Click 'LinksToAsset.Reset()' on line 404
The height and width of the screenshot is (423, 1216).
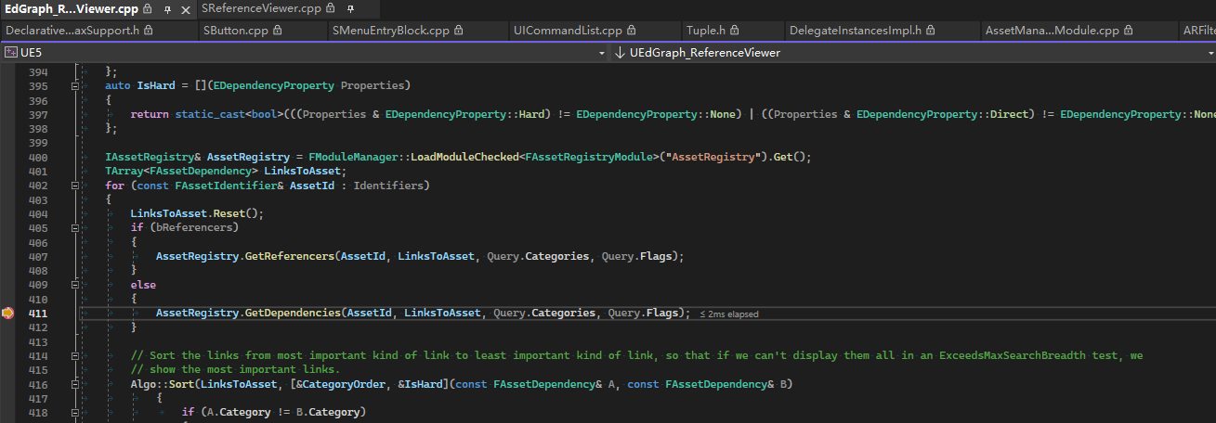[197, 214]
